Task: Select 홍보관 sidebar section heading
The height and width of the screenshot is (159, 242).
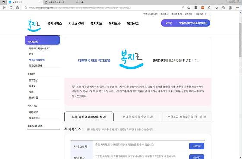Action: pyautogui.click(x=31, y=73)
